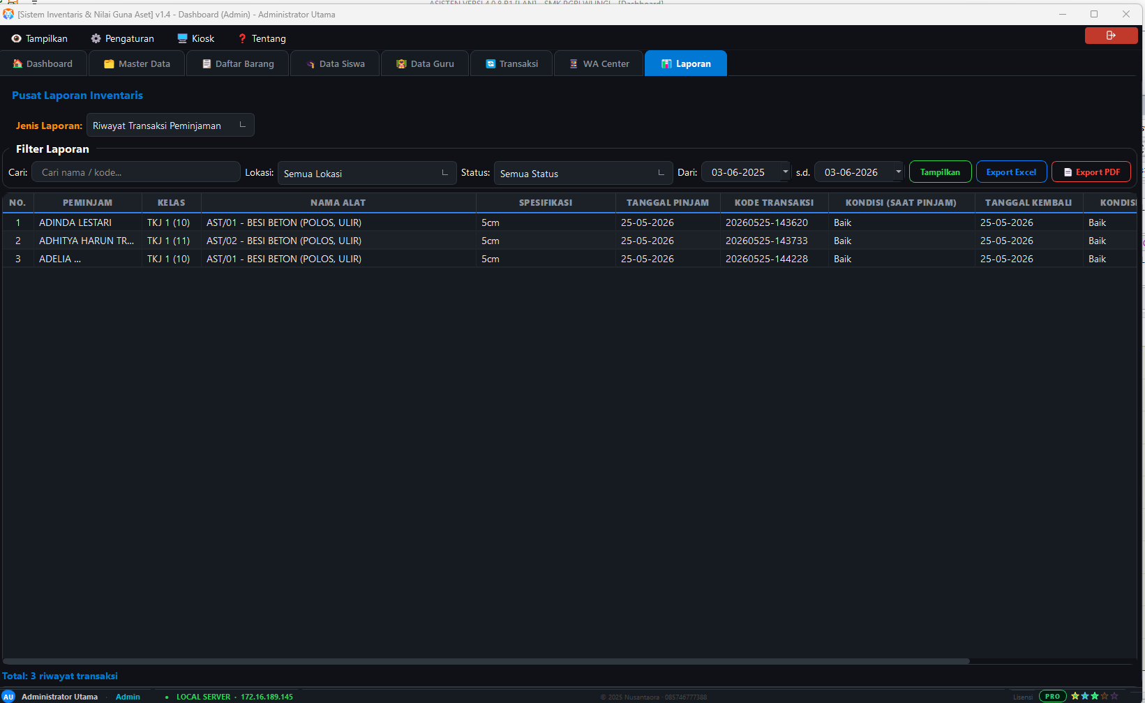Sort by the NAMA ALAT column header
1145x703 pixels.
338,203
